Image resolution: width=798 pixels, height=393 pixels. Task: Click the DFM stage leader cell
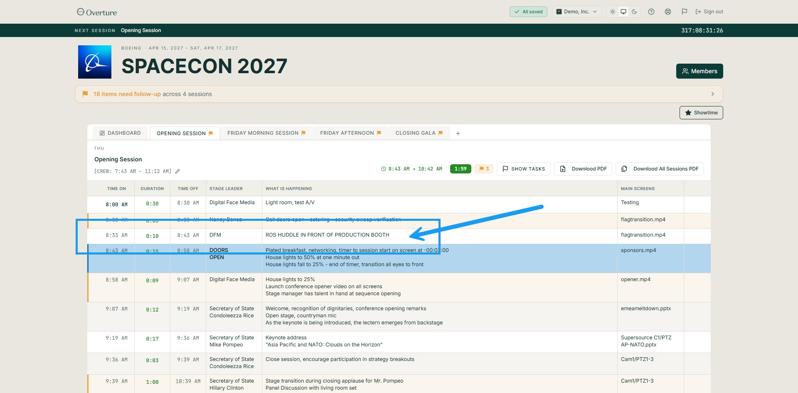point(234,236)
